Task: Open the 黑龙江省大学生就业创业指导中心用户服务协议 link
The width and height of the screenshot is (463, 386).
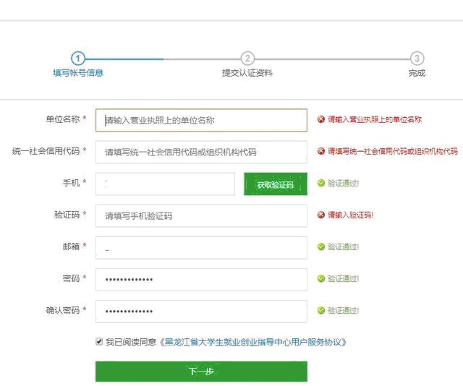Action: click(x=254, y=342)
